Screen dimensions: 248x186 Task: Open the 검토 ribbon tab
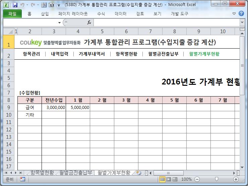(x=140, y=14)
